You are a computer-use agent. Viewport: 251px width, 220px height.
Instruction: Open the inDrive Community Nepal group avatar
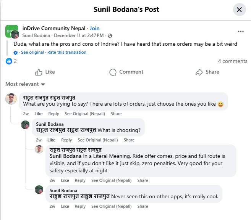(x=11, y=31)
